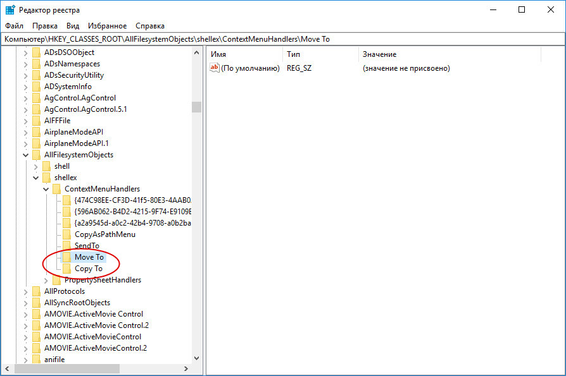Click tree horizontal scrollbar left arrow
Screen dimensions: 566x376
[7, 369]
